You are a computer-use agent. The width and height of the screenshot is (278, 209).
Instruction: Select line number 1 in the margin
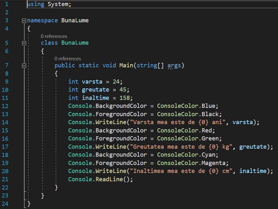coord(7,4)
